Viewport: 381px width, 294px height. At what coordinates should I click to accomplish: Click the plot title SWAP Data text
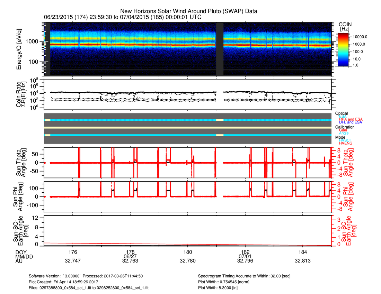pyautogui.click(x=188, y=11)
